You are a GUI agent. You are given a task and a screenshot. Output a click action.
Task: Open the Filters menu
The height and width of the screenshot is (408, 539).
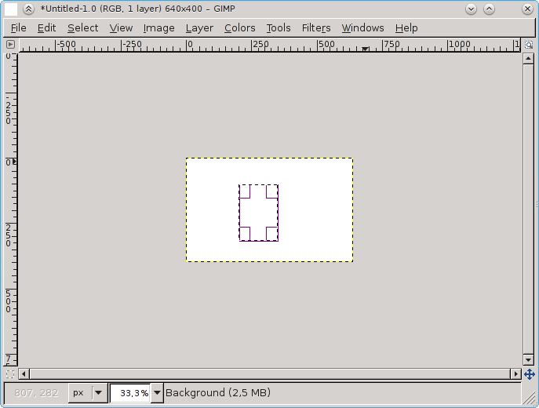[x=316, y=27]
